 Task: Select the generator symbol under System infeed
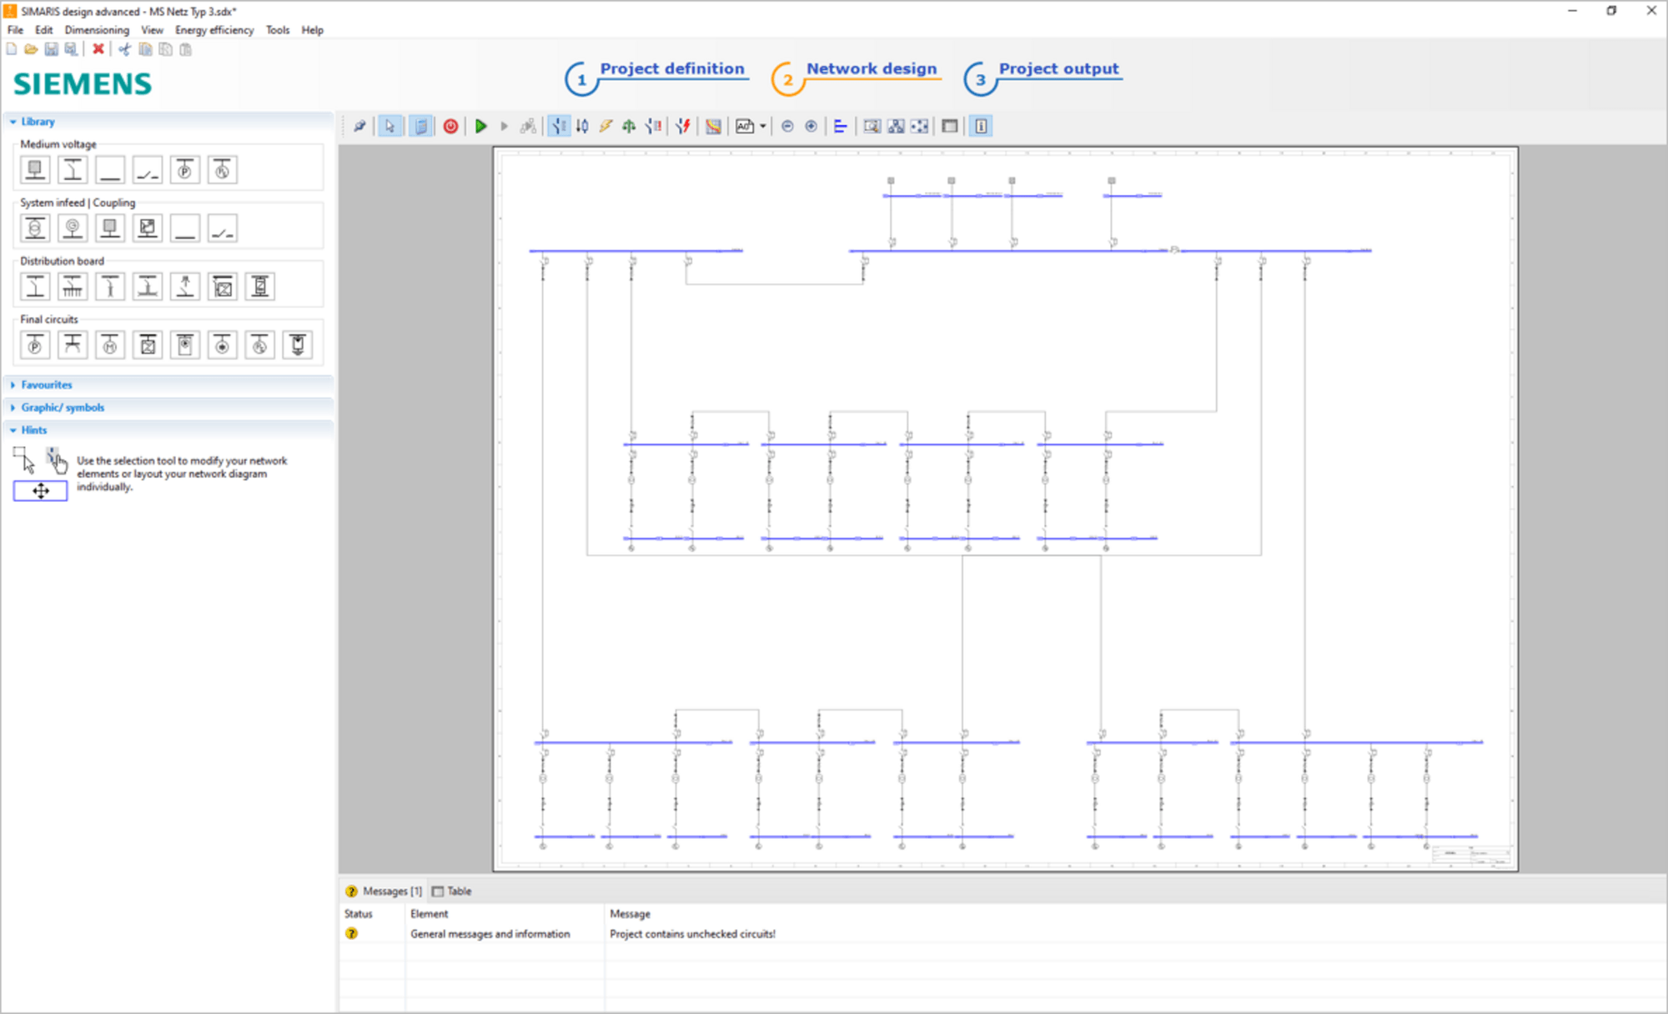(73, 227)
